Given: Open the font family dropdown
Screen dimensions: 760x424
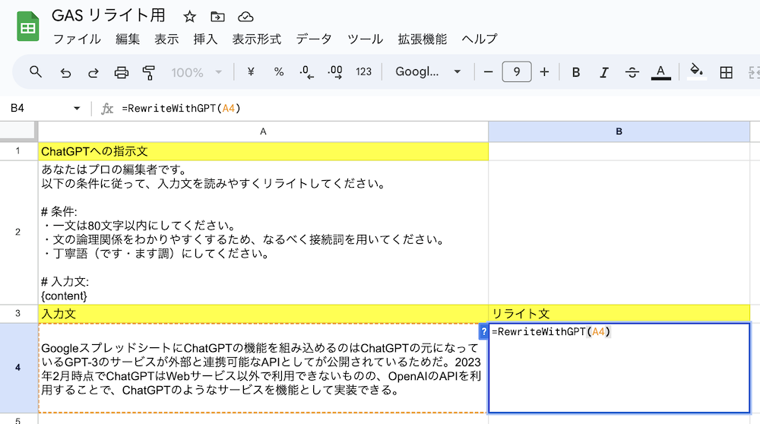Looking at the screenshot, I should click(x=427, y=72).
